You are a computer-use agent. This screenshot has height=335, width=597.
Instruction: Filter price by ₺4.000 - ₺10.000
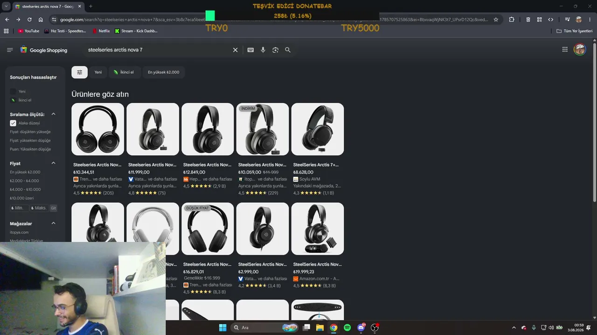(x=25, y=189)
